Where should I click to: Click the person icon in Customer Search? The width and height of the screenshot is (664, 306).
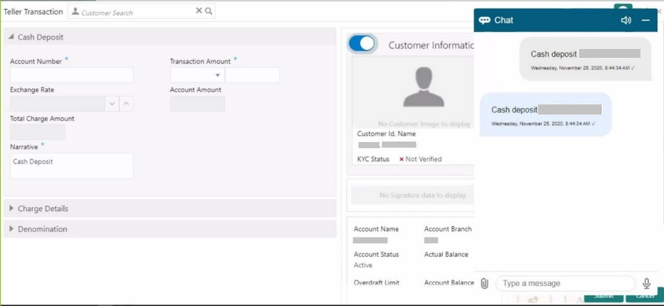click(x=75, y=11)
